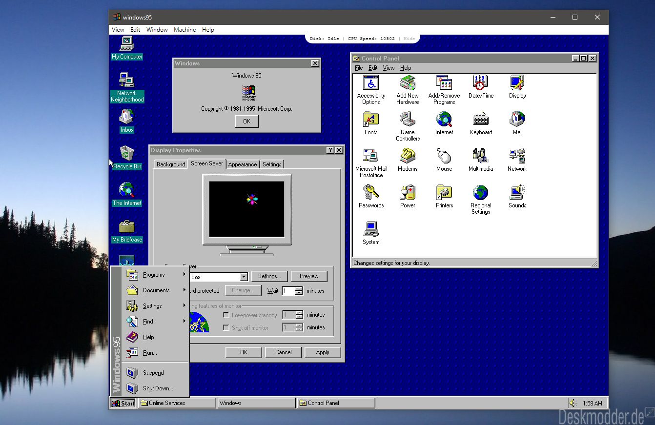
Task: Open the Internet icon in Control Panel
Action: [x=444, y=123]
